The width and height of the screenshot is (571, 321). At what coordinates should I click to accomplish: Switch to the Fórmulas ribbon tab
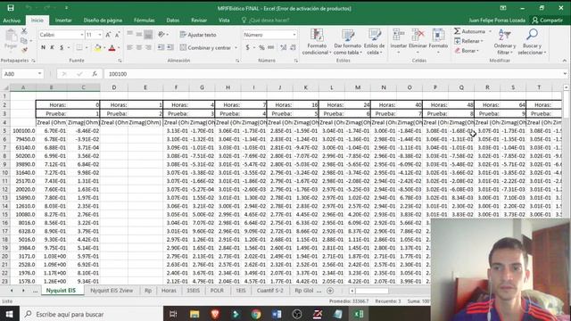(145, 21)
